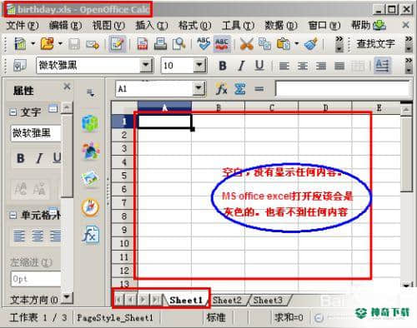Viewport: 417px width, 328px height.
Task: Open the Navigator compass sidebar icon
Action: [x=90, y=207]
